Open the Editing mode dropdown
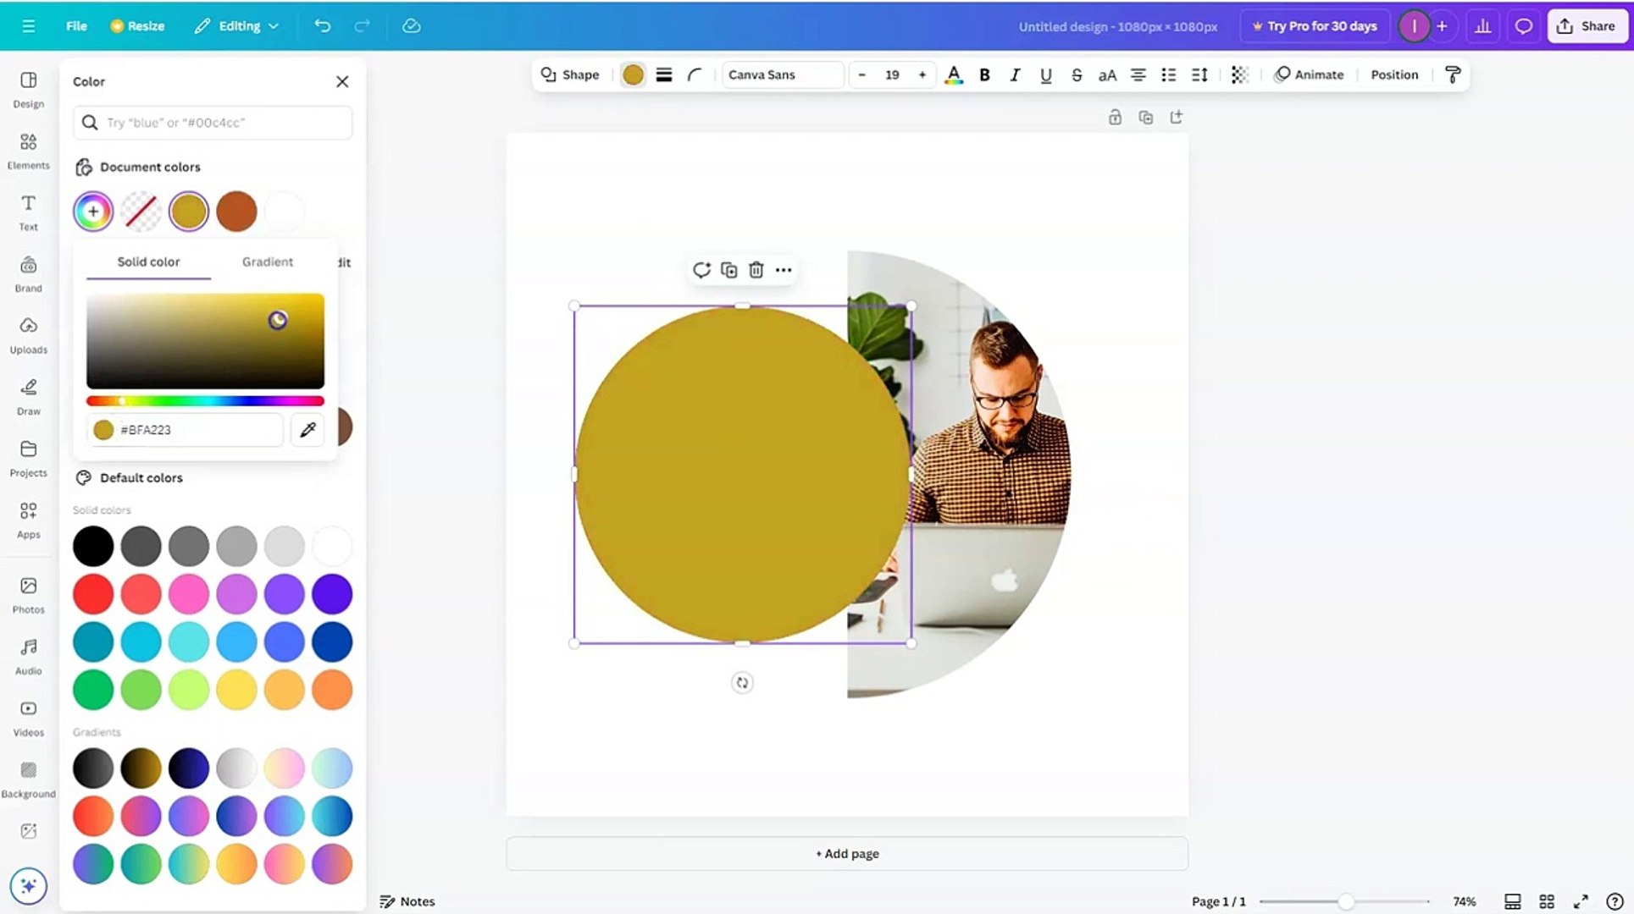 point(237,25)
